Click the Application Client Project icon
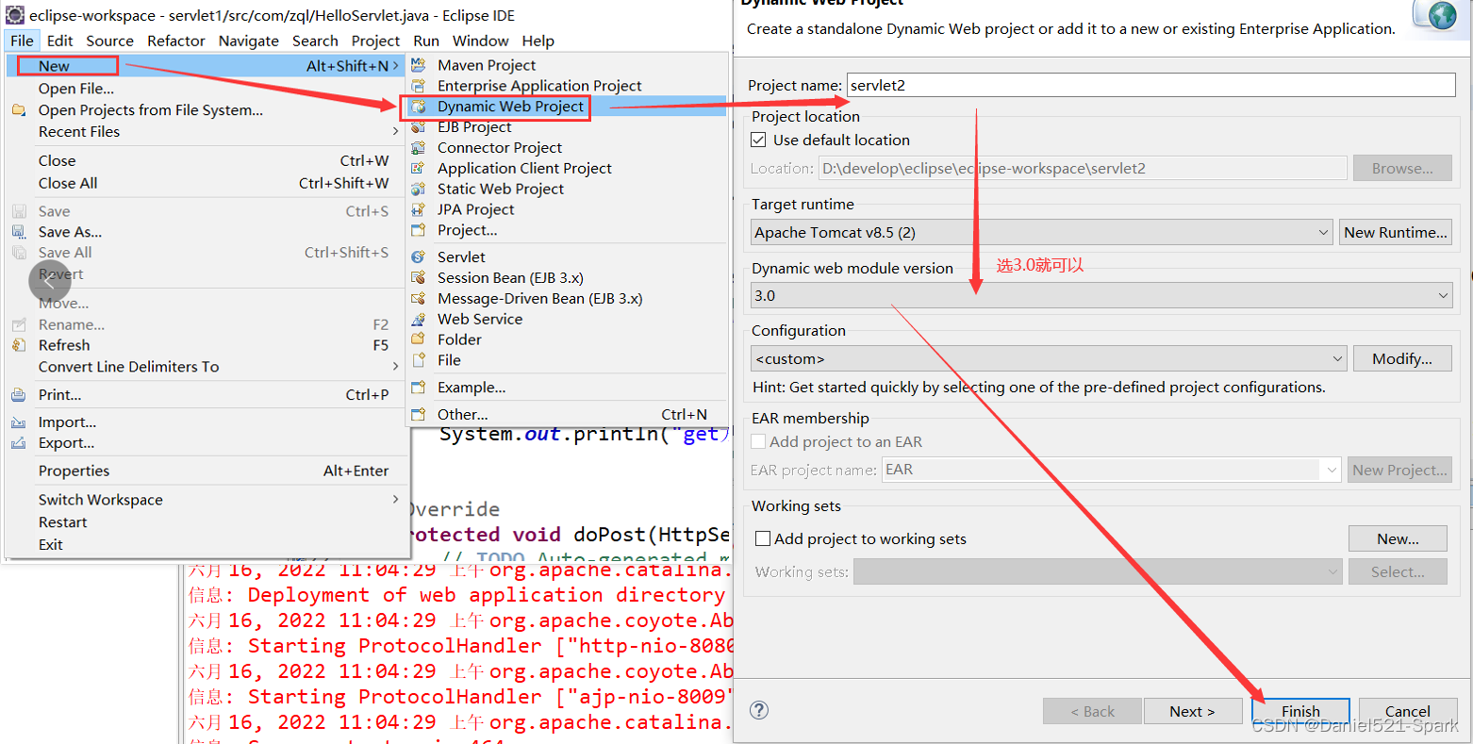This screenshot has width=1473, height=744. coord(419,169)
